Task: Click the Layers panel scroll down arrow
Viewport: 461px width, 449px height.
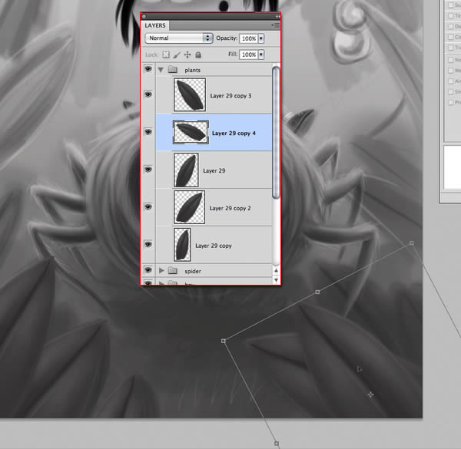Action: pyautogui.click(x=276, y=280)
